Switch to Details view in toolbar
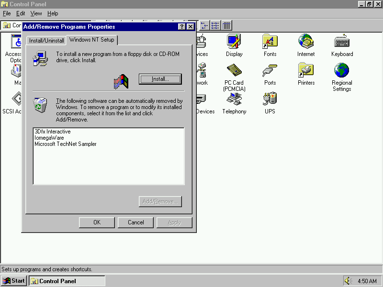 (226, 25)
